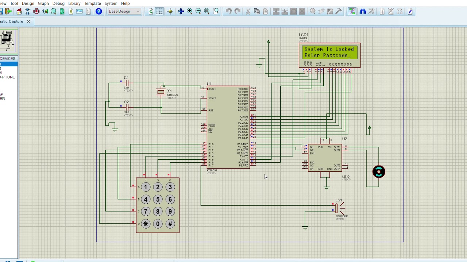
Task: Open the Graph menu
Action: [43, 3]
